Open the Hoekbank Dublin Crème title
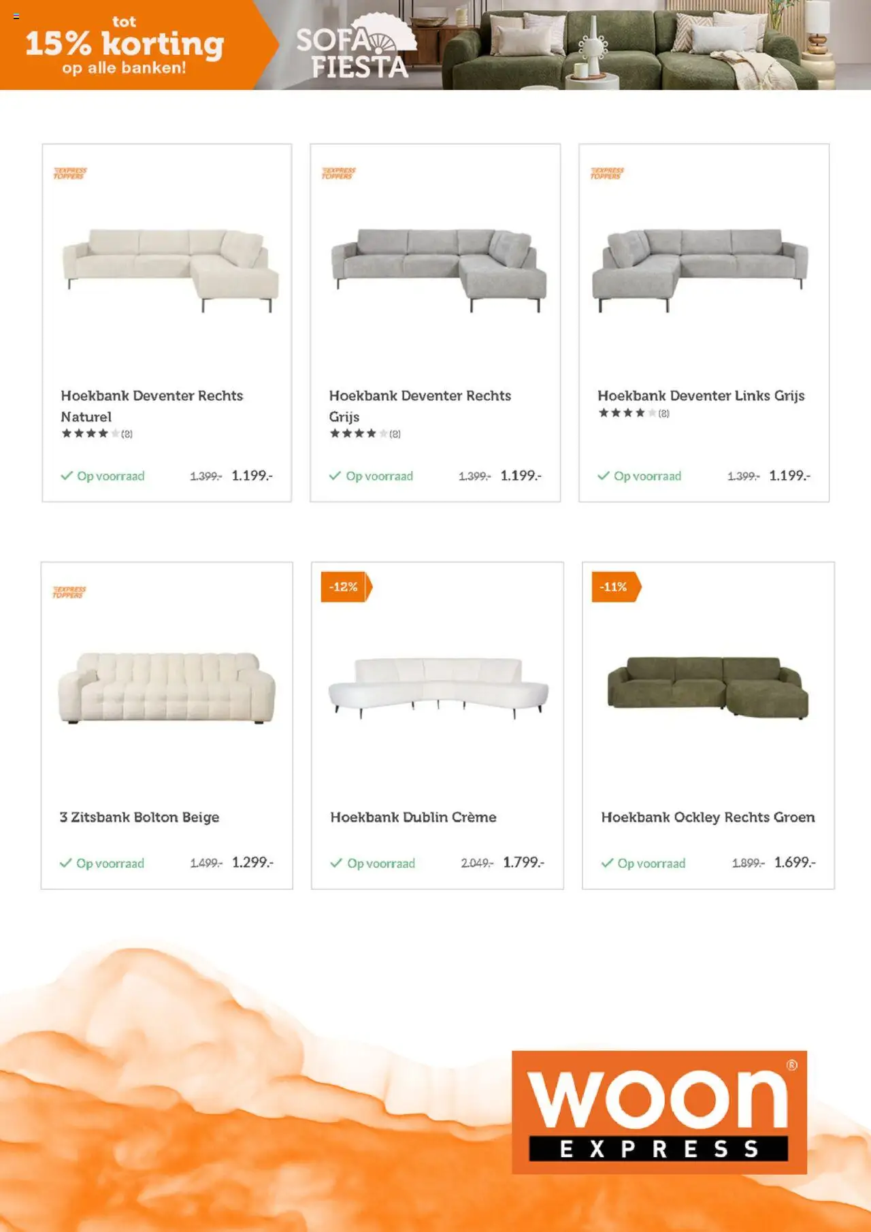This screenshot has width=871, height=1232. [414, 817]
